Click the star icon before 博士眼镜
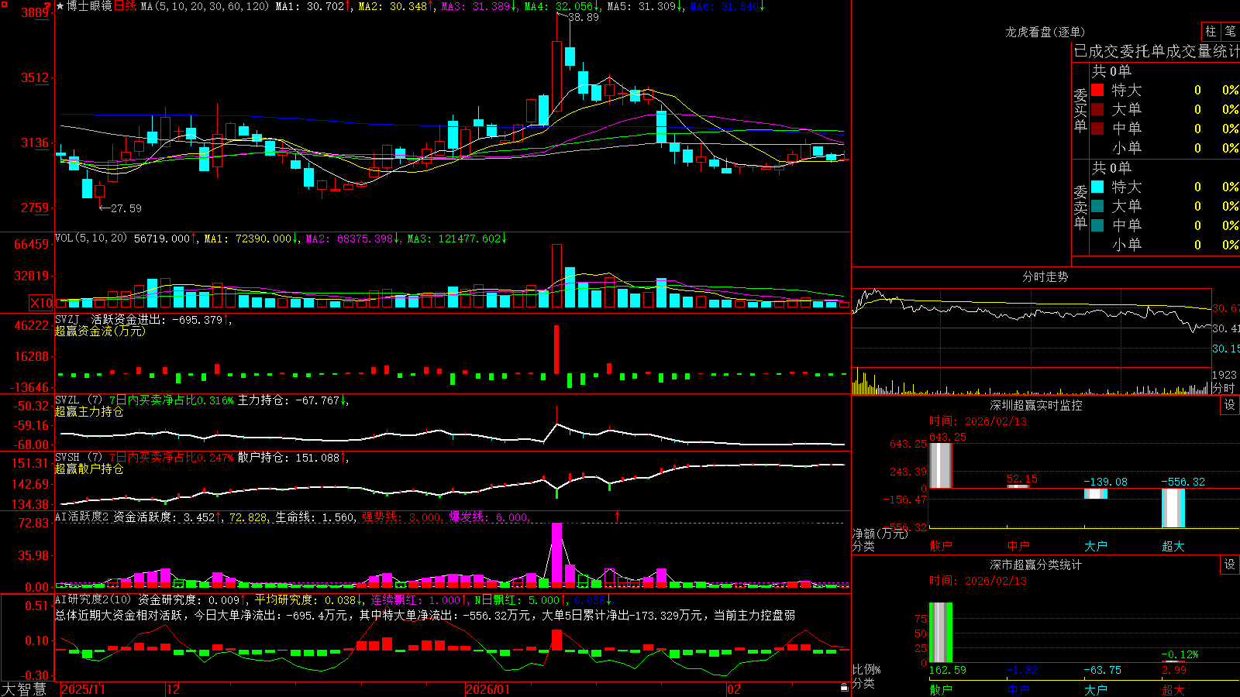The width and height of the screenshot is (1240, 697). click(60, 6)
